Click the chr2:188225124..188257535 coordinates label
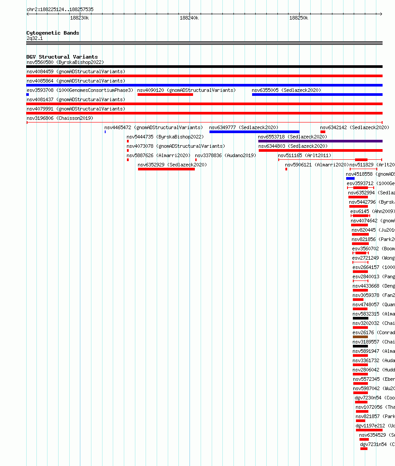This screenshot has width=395, height=466. pos(60,9)
